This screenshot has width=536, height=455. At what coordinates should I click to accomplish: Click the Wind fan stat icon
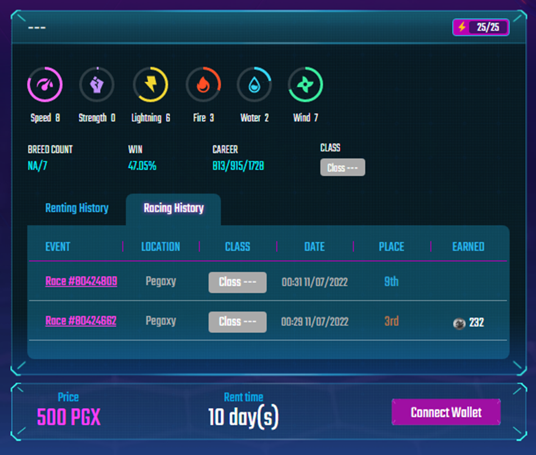[305, 85]
